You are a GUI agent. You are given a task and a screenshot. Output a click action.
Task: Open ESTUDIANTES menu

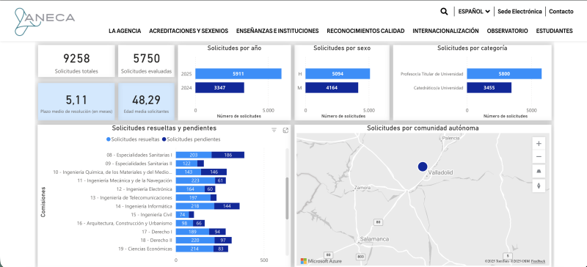coord(554,31)
